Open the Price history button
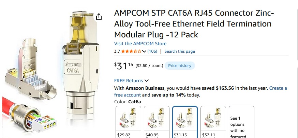298x138 pixels. 180,66
